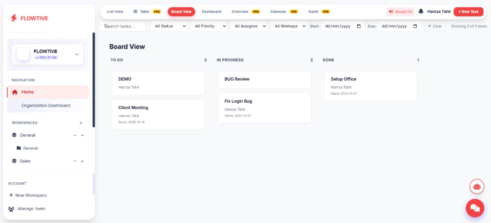The image size is (491, 223).
Task: Click the Board View heading
Action: [127, 47]
